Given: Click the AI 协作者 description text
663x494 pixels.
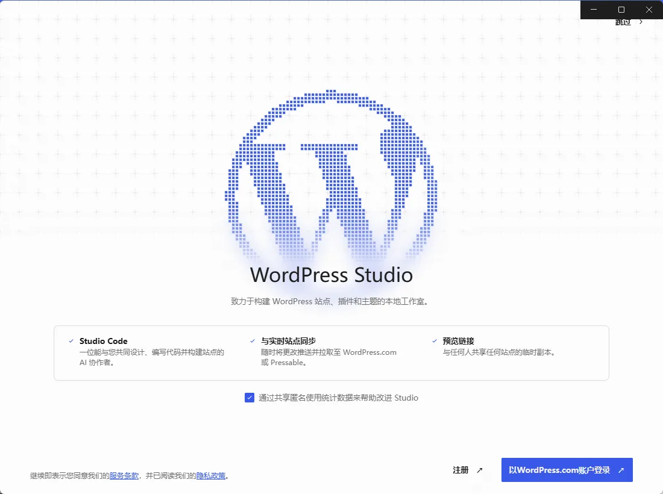Looking at the screenshot, I should pyautogui.click(x=152, y=357).
